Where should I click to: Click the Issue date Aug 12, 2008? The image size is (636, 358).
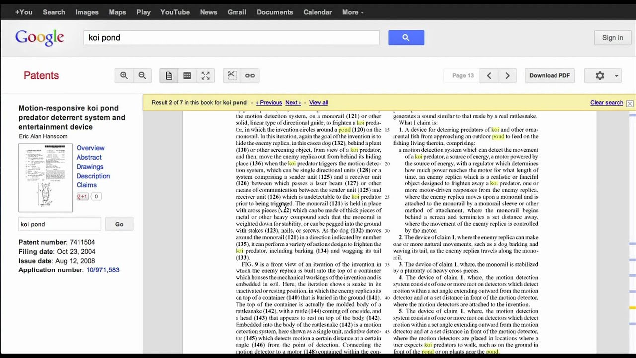click(57, 261)
